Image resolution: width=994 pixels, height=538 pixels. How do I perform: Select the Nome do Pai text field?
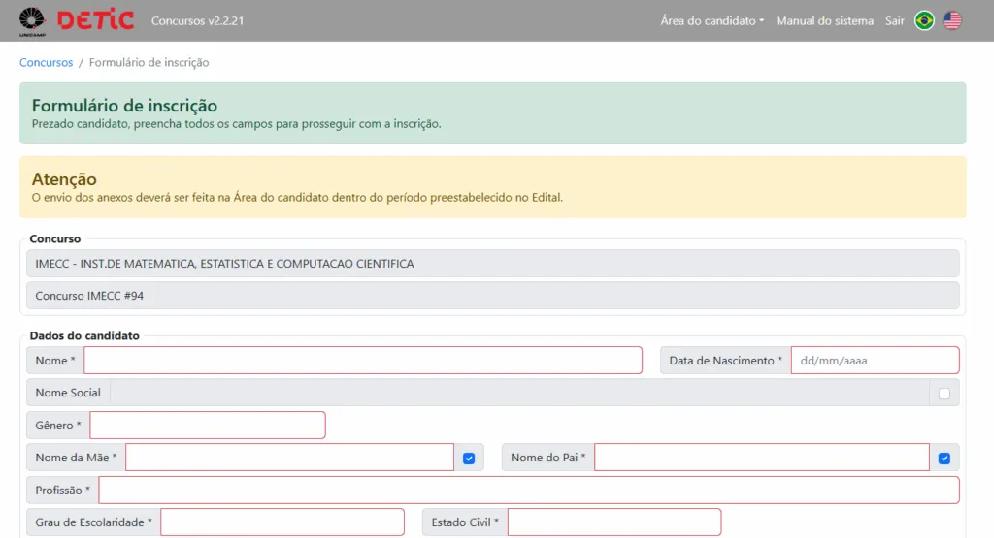click(761, 458)
